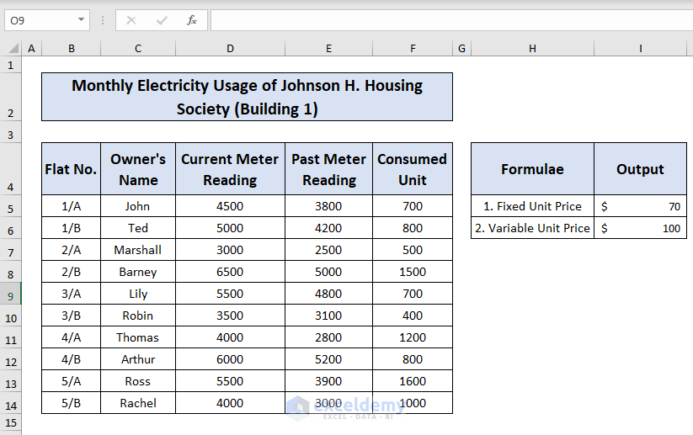The image size is (693, 435).
Task: Select owner name cell Robin
Action: pos(138,316)
